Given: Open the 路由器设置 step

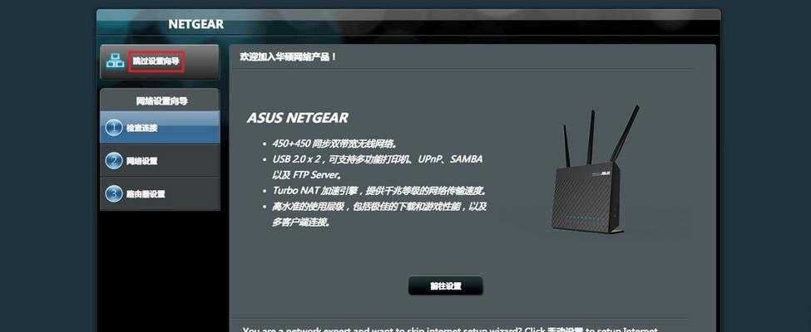Looking at the screenshot, I should (160, 193).
